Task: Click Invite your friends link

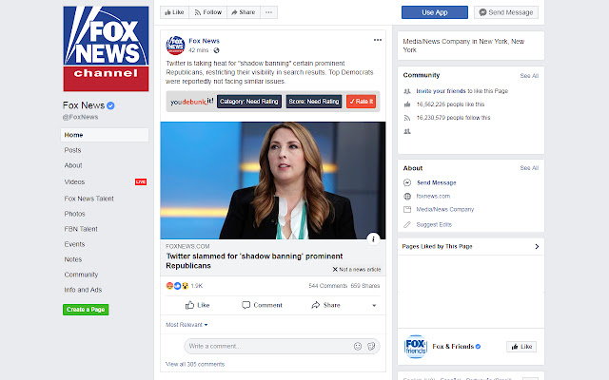Action: click(441, 91)
